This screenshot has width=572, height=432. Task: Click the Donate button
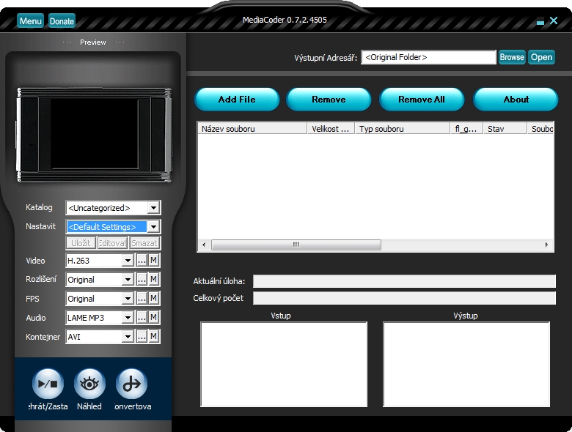[62, 21]
